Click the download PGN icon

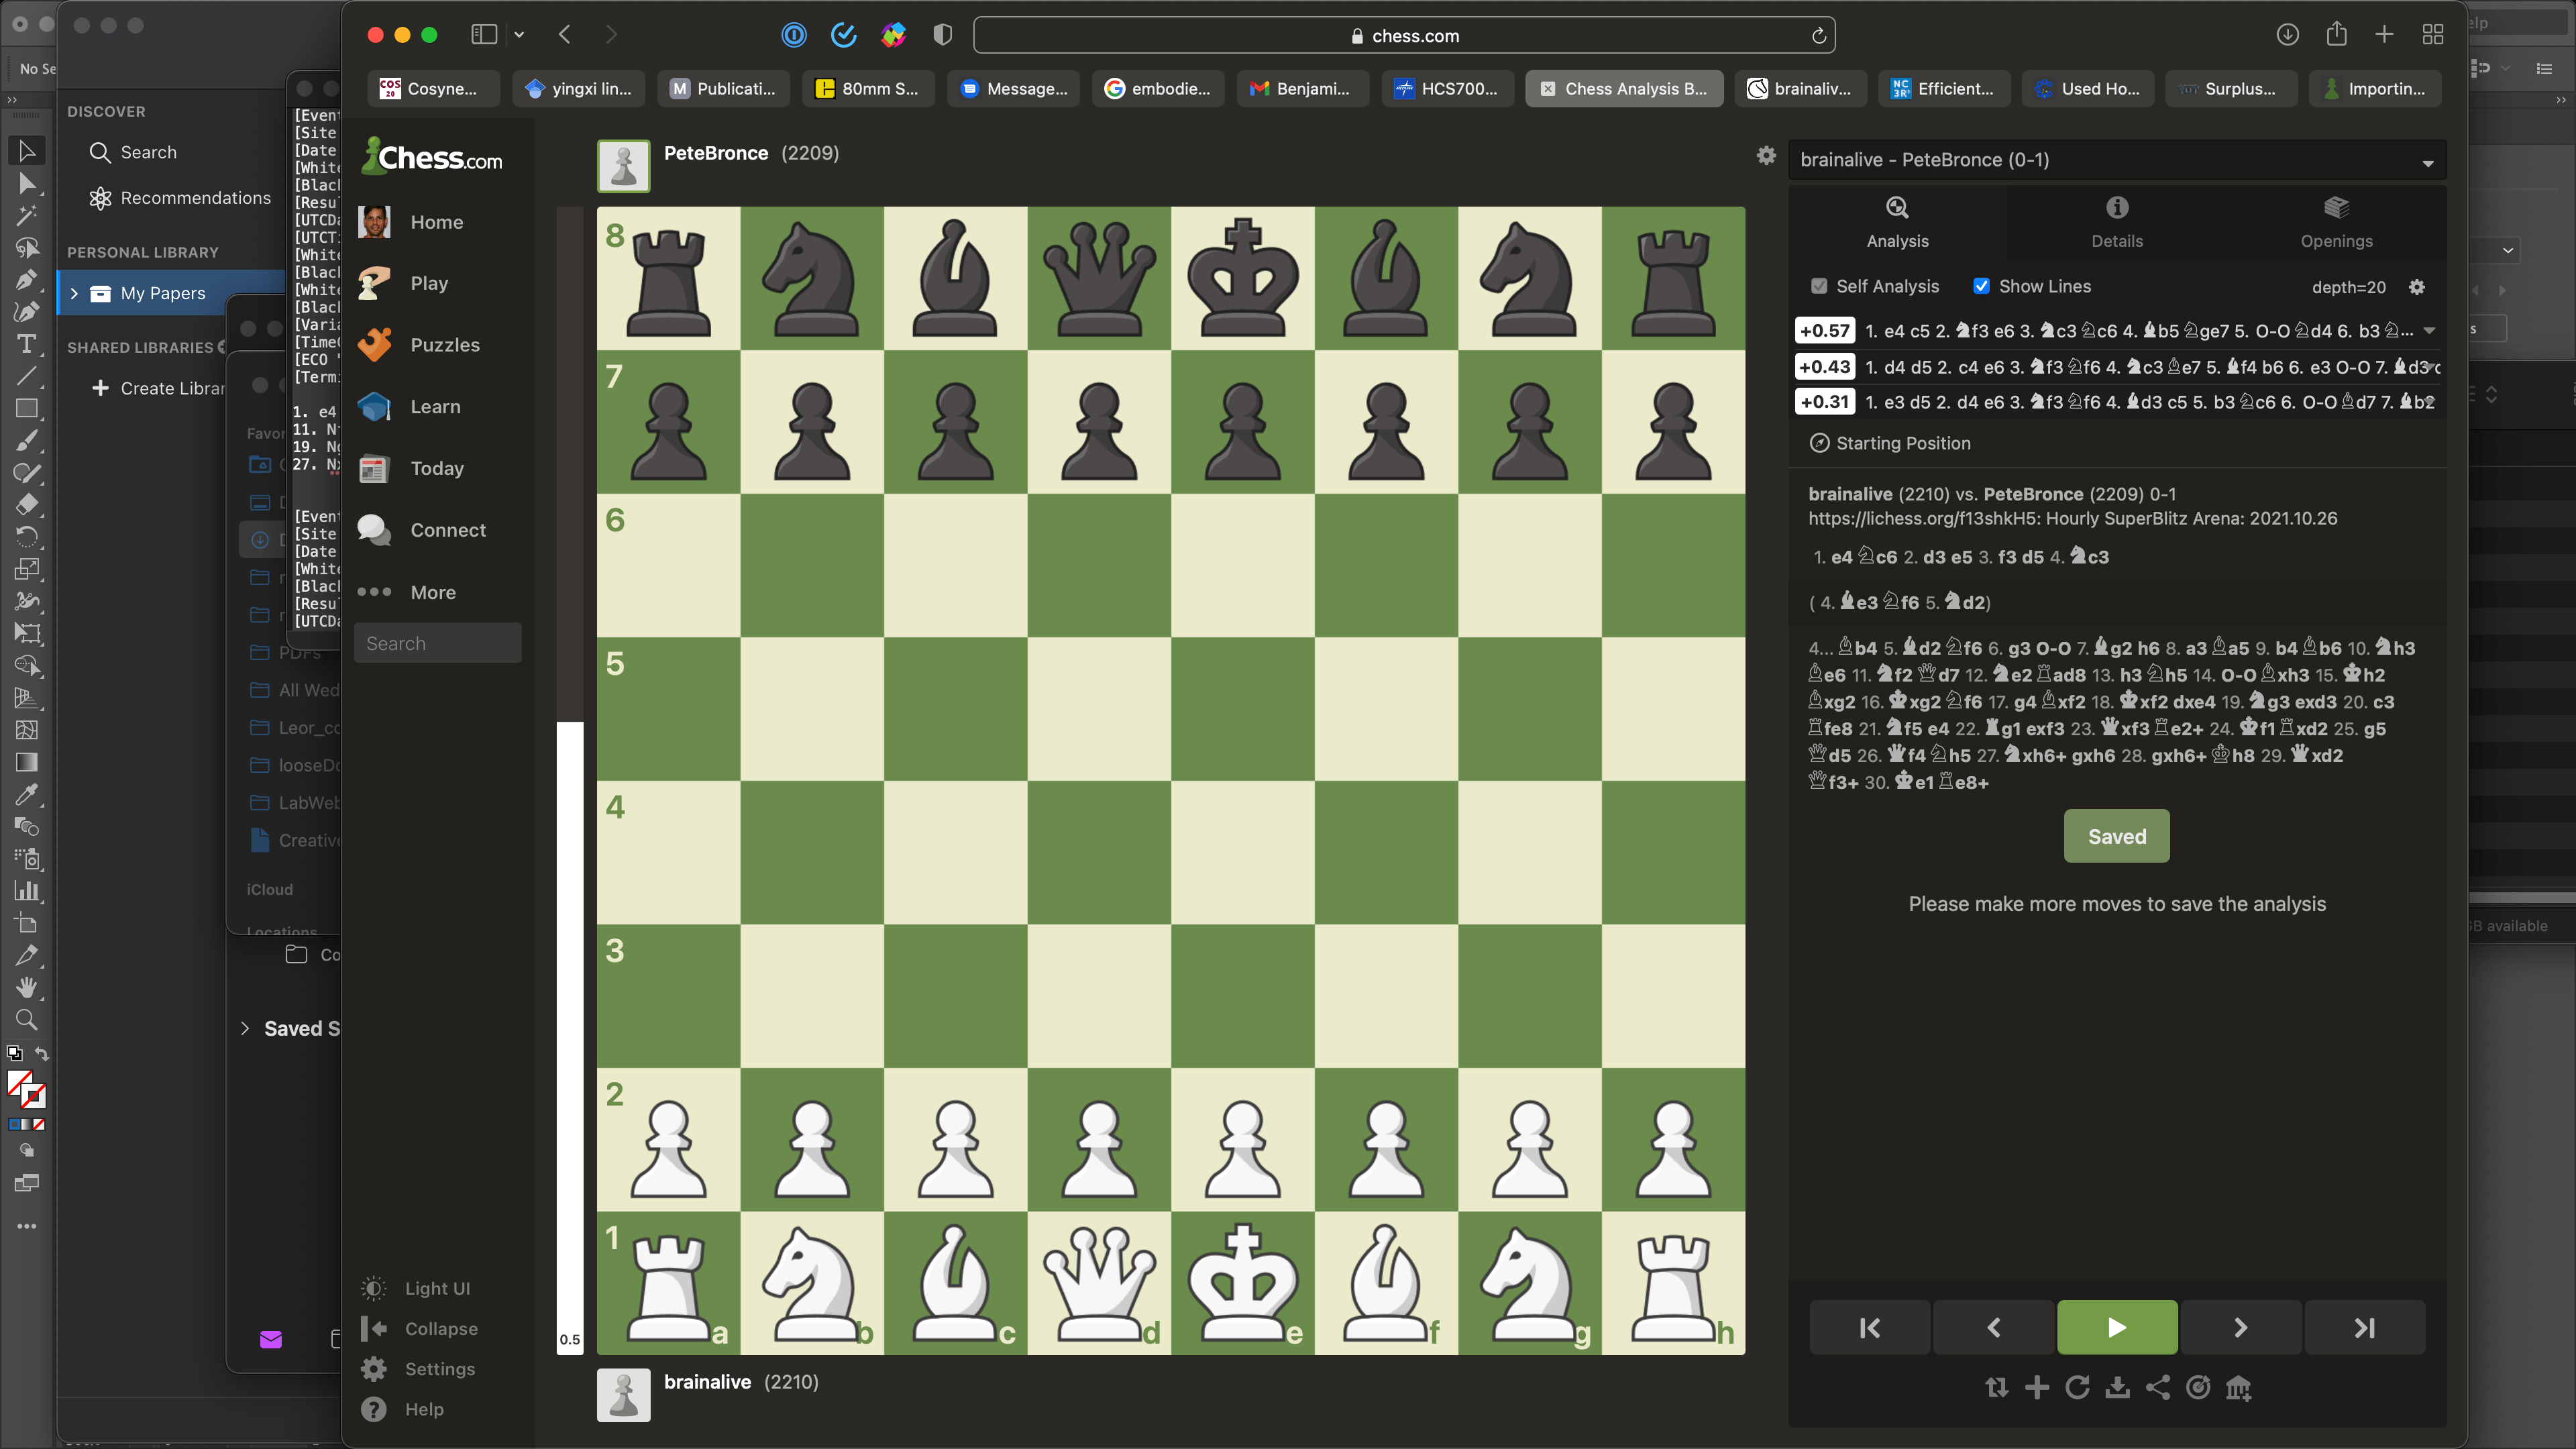click(x=2117, y=1387)
